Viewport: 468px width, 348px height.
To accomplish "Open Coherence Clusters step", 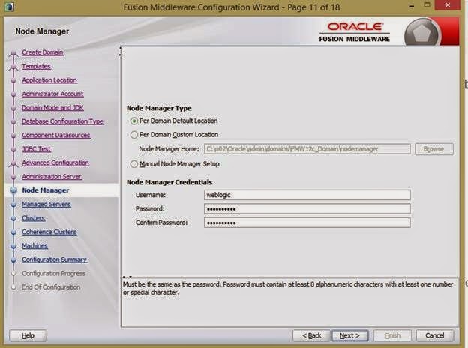I will (49, 232).
